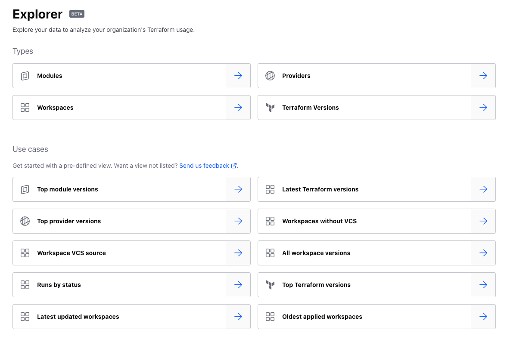Click the arrow for Latest updated workspaces

238,317
